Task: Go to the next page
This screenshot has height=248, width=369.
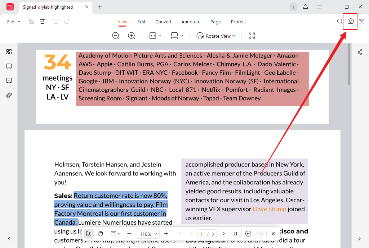Action: 223,234
